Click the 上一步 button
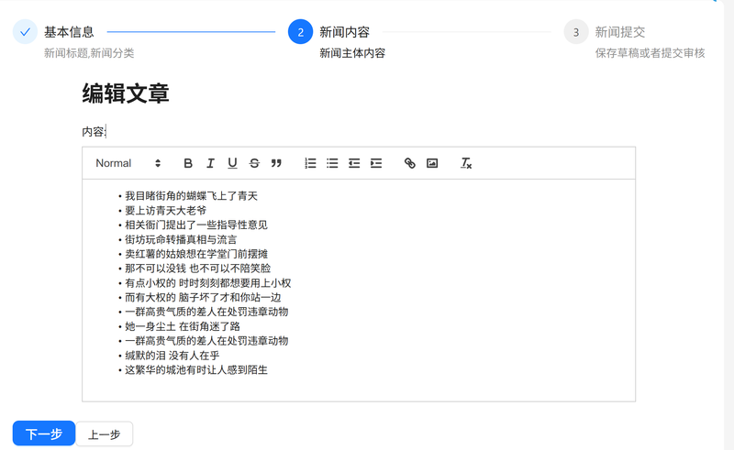The width and height of the screenshot is (734, 450). coord(105,434)
